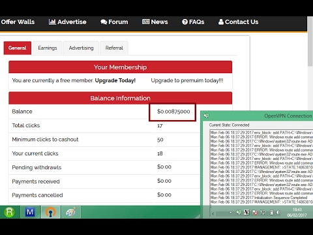
Task: Click the current clicks value 18
Action: (160, 153)
